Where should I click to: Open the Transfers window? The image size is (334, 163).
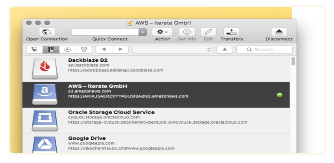click(x=232, y=32)
